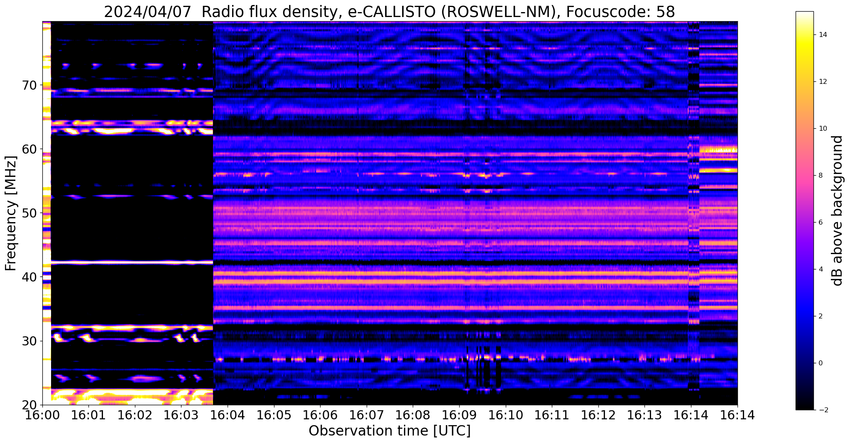
Task: Click the 16:09 time tick label
Action: pyautogui.click(x=460, y=415)
